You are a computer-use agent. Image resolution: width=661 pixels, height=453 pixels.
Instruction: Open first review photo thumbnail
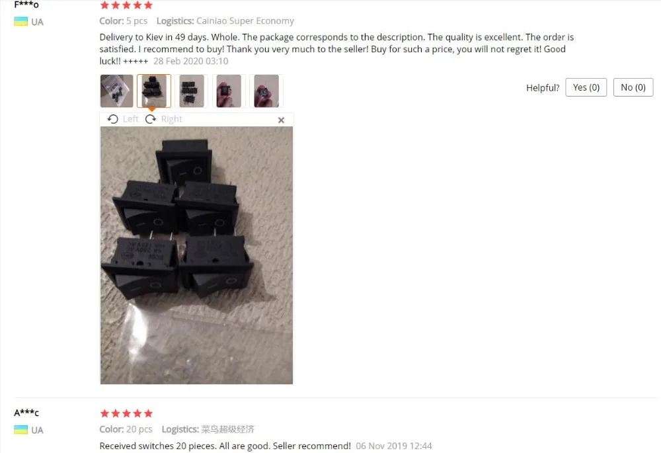coord(117,91)
